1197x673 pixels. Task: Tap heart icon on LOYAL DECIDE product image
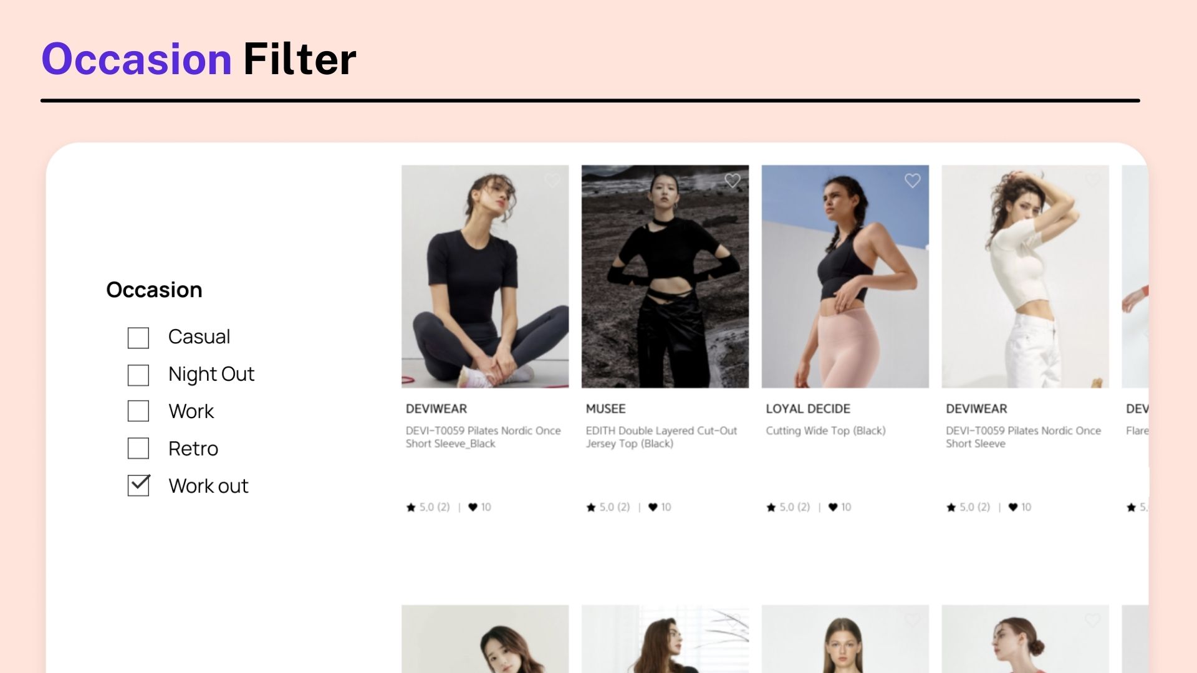click(x=912, y=181)
